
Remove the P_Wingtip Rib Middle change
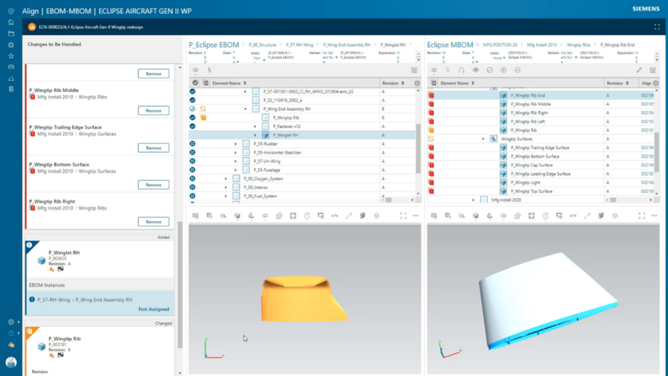pos(153,110)
